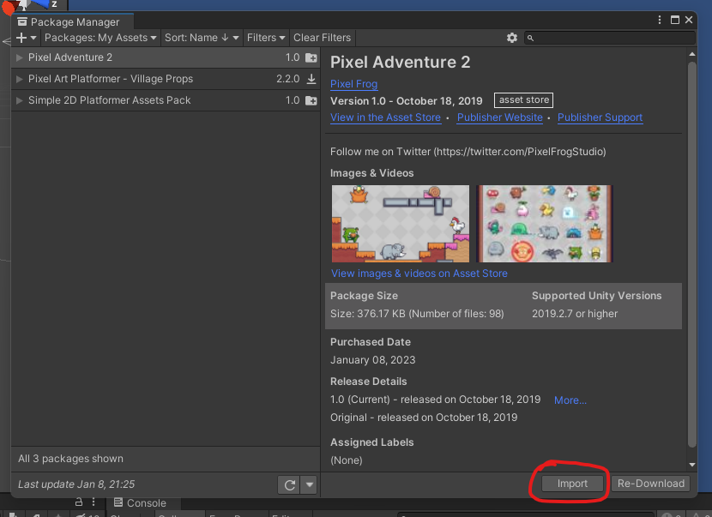Open the Packages: My Assets dropdown
This screenshot has height=517, width=712.
(x=100, y=38)
